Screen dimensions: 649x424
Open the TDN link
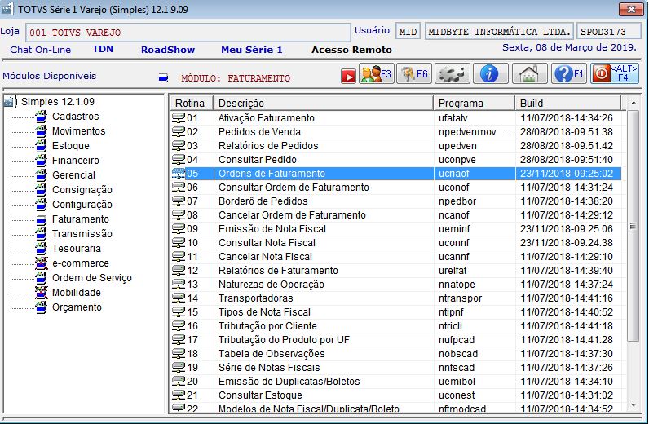[103, 49]
